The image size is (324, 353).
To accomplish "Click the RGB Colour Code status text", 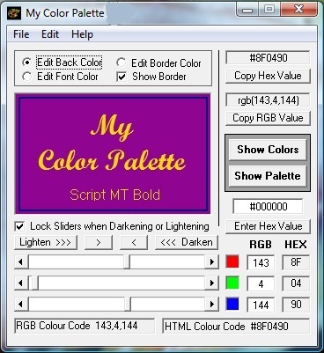I will [x=85, y=326].
